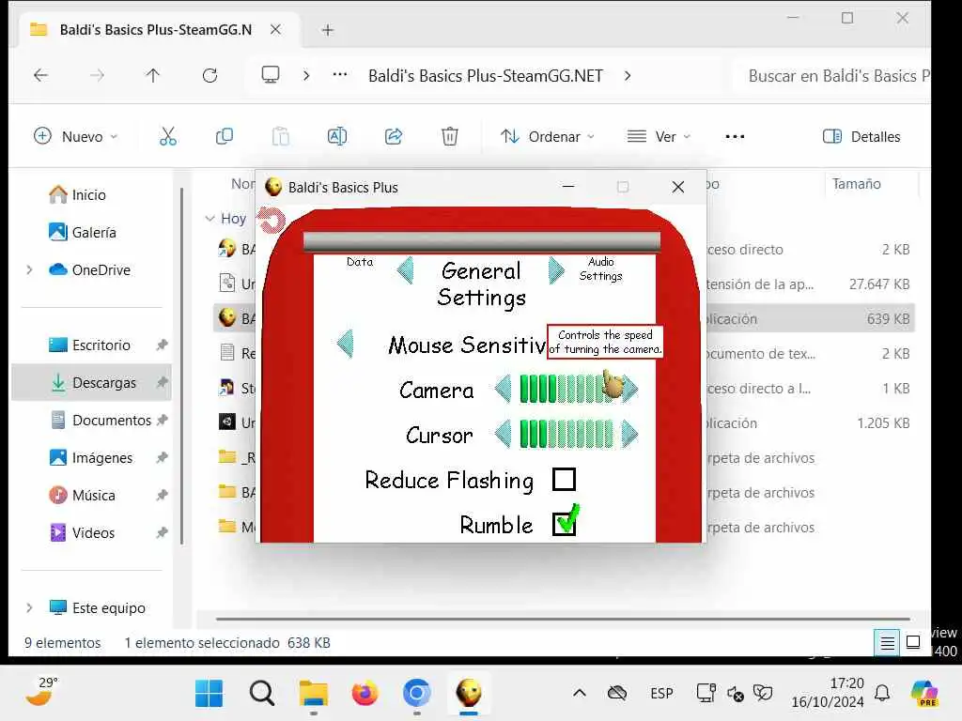Open the three-dot more options menu
Viewport: 962px width, 721px height.
[735, 136]
